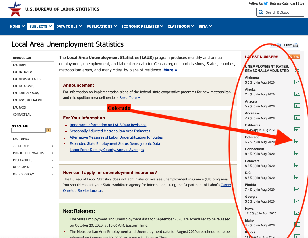Expand the Geography topic submenu
The height and width of the screenshot is (238, 308).
[32, 167]
